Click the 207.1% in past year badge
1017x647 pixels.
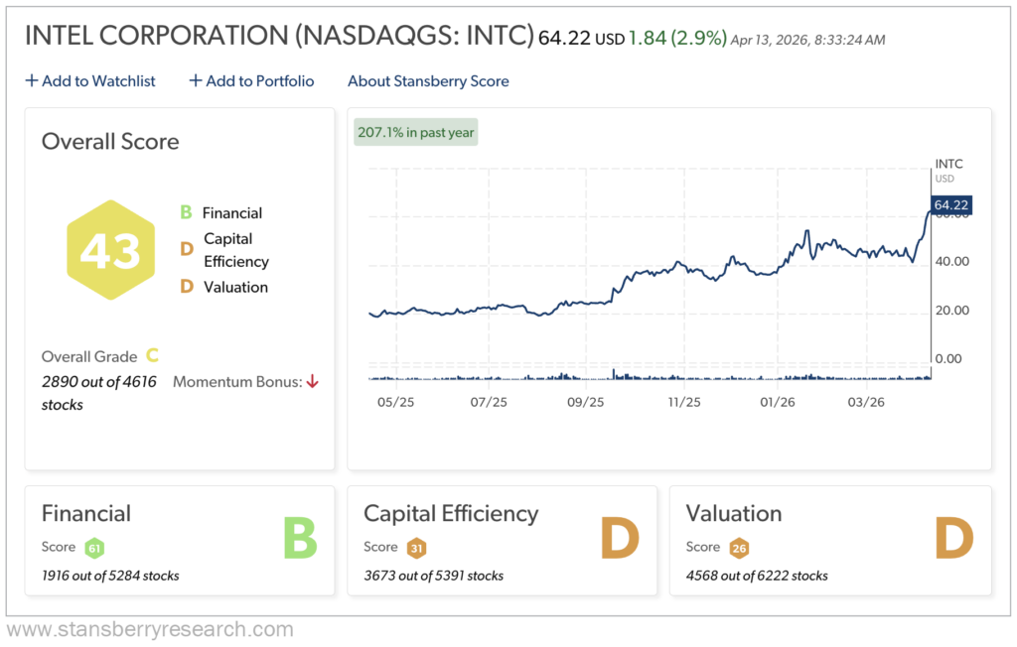pos(416,132)
